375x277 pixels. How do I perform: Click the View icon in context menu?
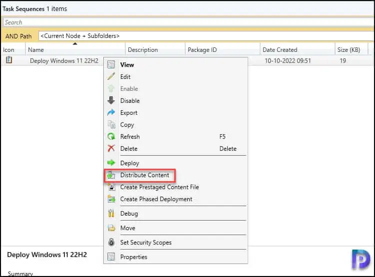pyautogui.click(x=111, y=64)
